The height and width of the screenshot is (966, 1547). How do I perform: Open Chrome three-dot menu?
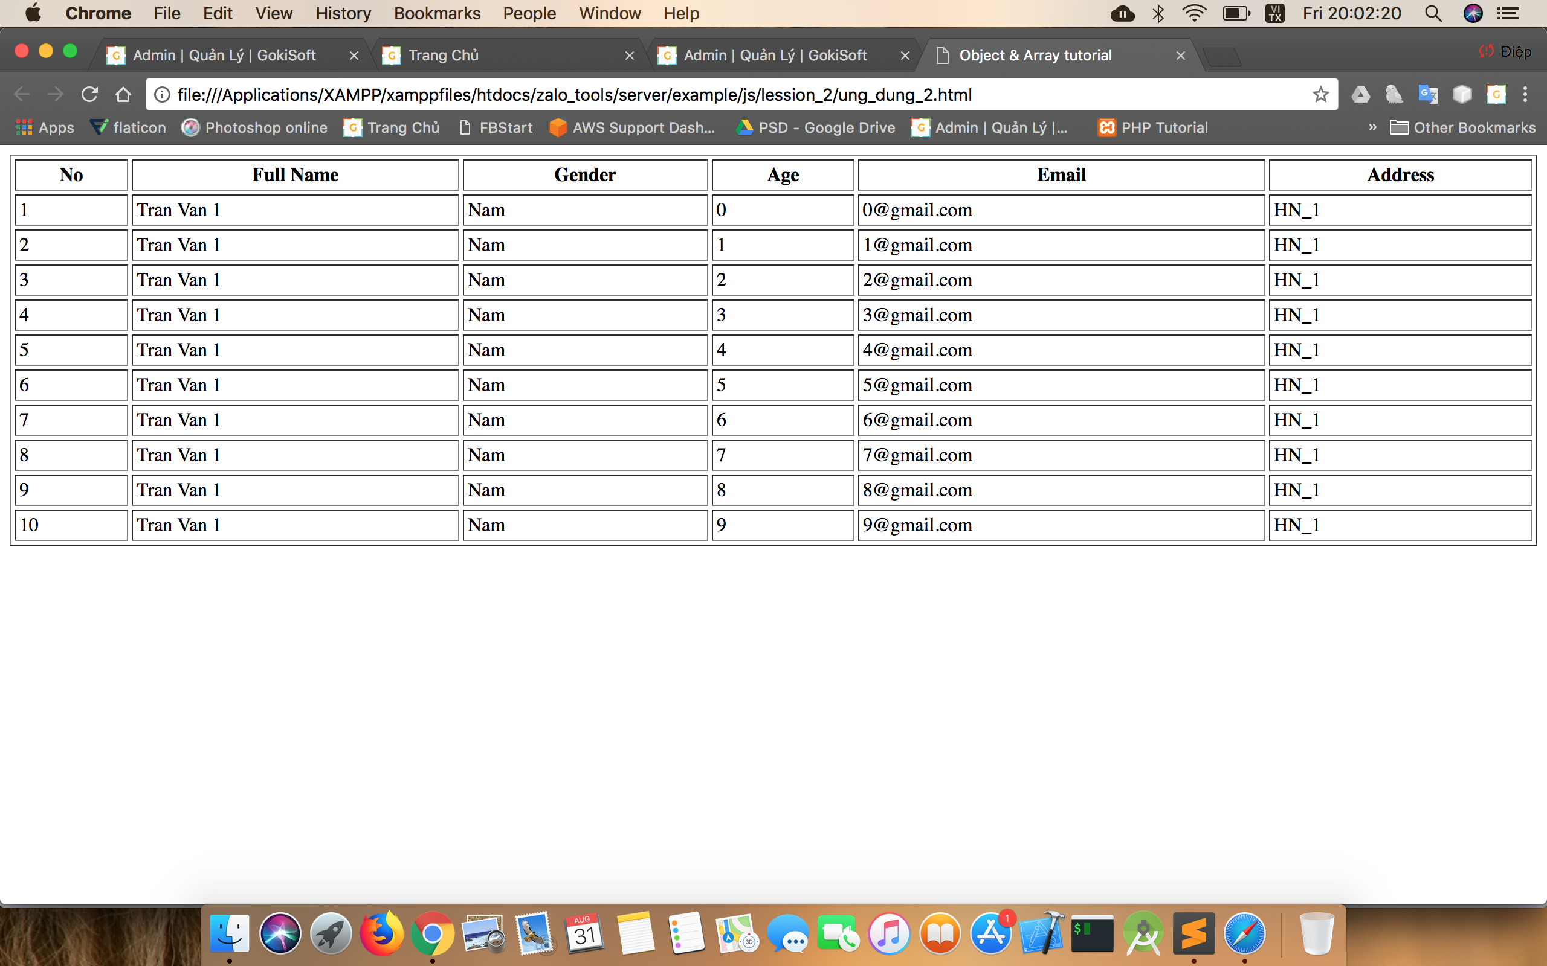coord(1525,95)
